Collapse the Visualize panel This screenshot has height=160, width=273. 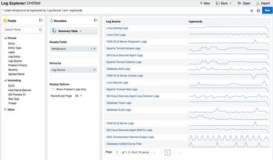point(96,21)
